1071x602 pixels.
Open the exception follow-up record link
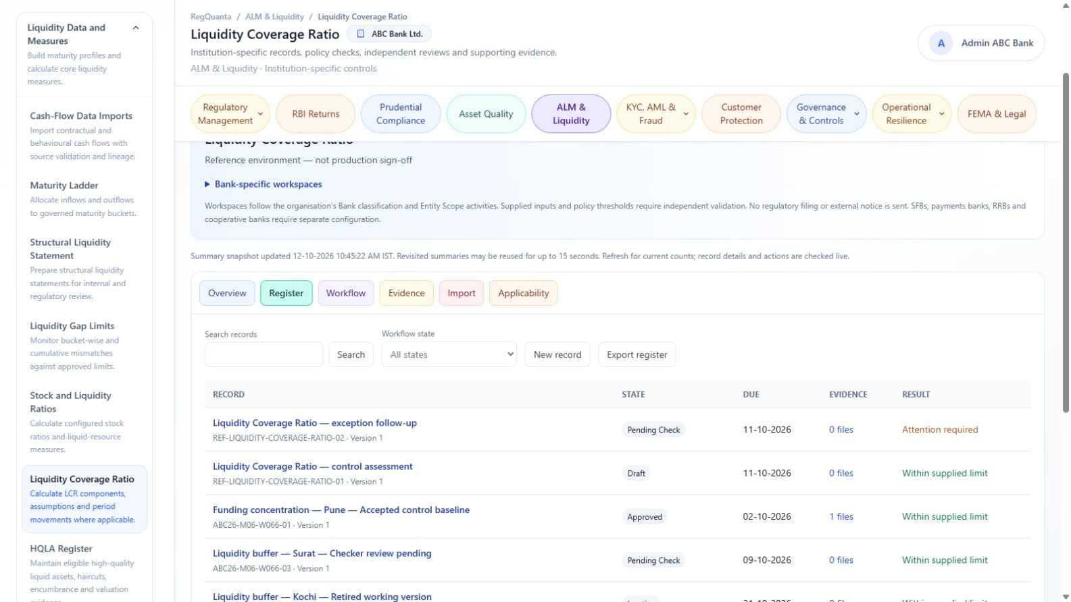(x=315, y=423)
